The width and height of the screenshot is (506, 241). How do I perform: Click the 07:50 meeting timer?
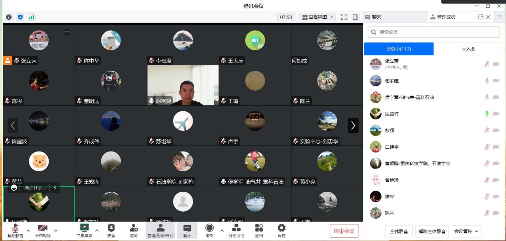(286, 17)
